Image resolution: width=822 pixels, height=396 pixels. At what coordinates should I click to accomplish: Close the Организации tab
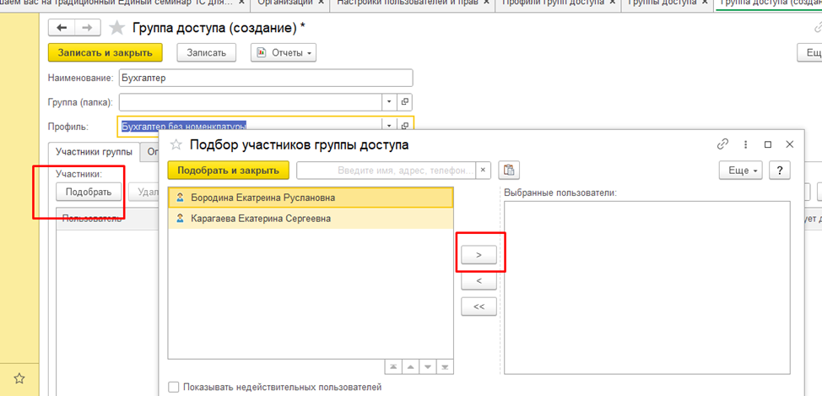pos(322,3)
